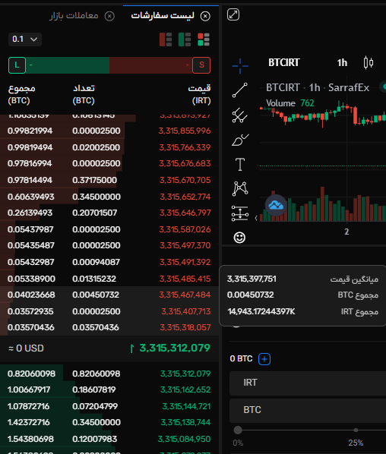Collapse the chart panel small arrow

[256, 218]
